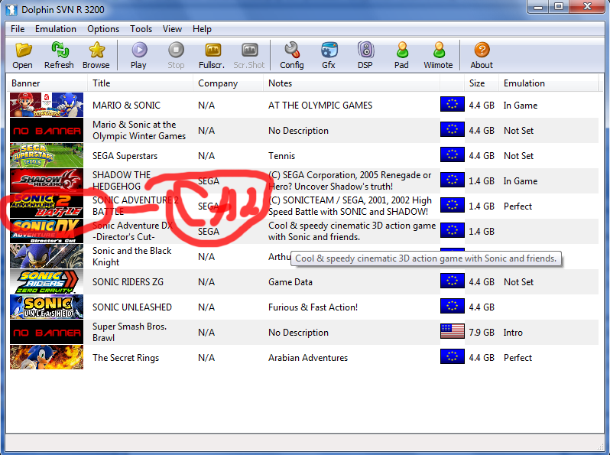
Task: Click the EU flag in SEGA Superstars row
Action: (453, 154)
